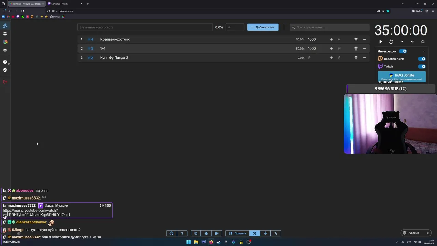Click the save icon in bottom toolbar

point(196,233)
